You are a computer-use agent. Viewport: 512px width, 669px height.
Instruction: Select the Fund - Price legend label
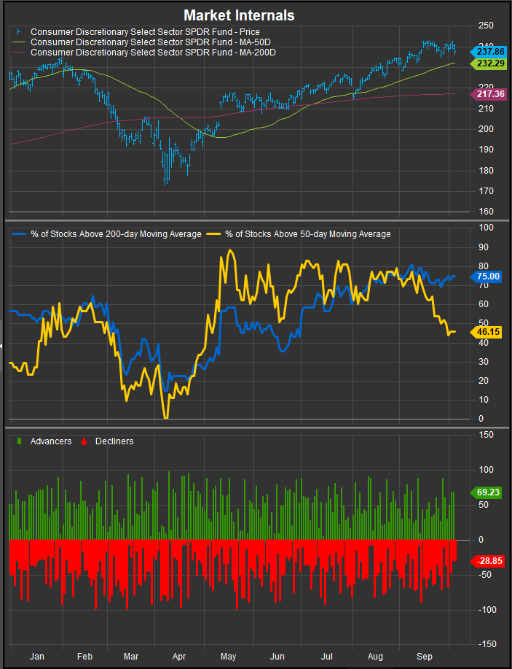click(145, 32)
